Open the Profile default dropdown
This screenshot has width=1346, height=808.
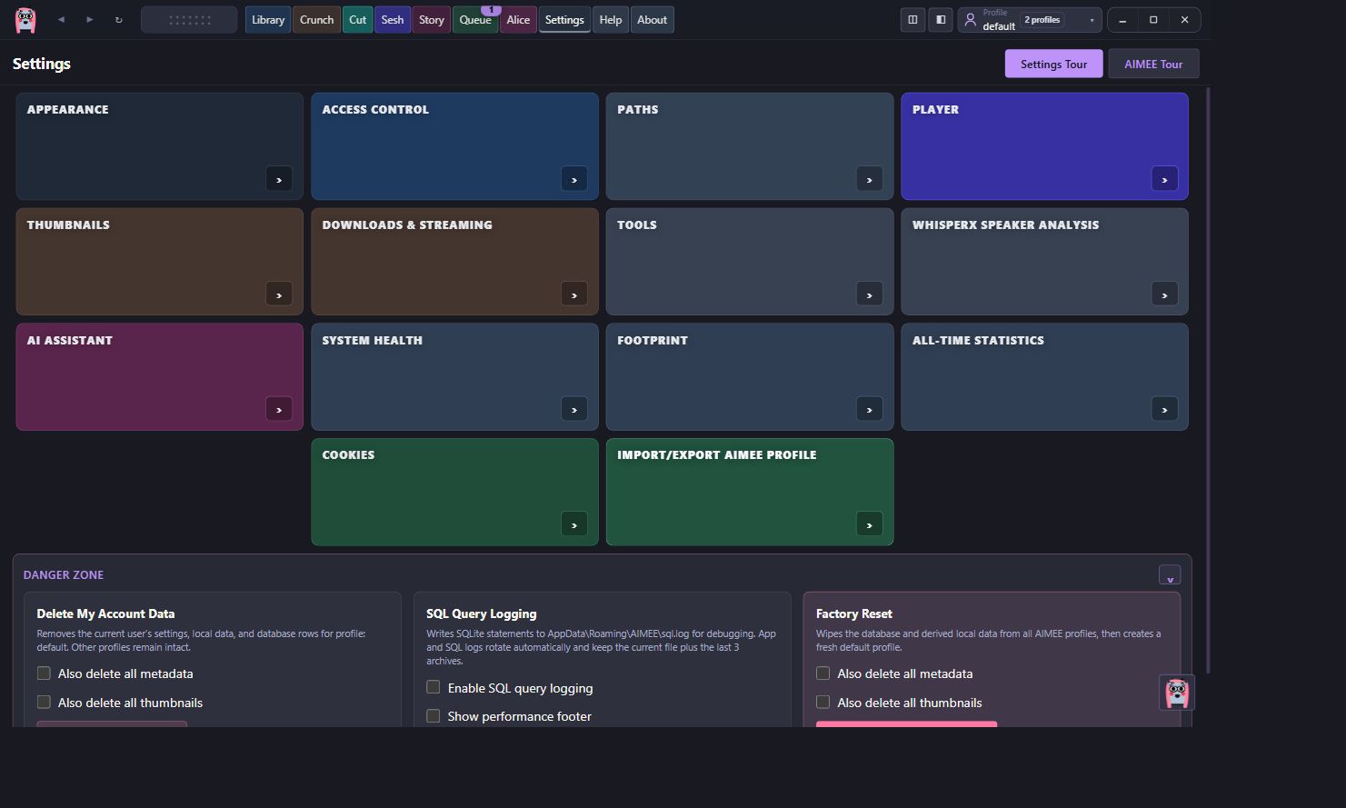[1030, 20]
